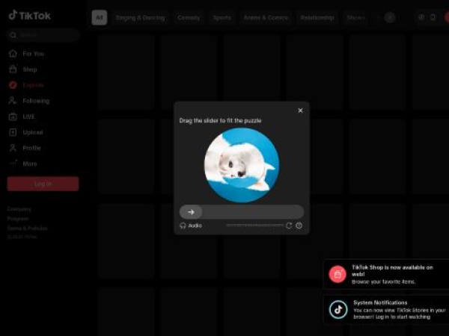The image size is (449, 336).
Task: Close the puzzle captcha dialog
Action: click(x=300, y=111)
